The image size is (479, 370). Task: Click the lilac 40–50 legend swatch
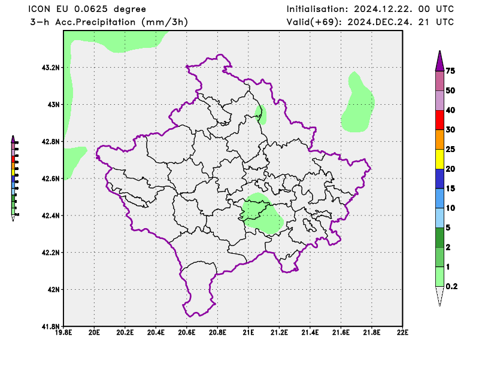point(439,101)
